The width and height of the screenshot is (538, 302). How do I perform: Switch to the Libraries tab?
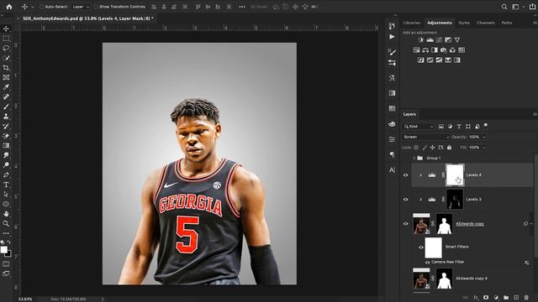412,23
